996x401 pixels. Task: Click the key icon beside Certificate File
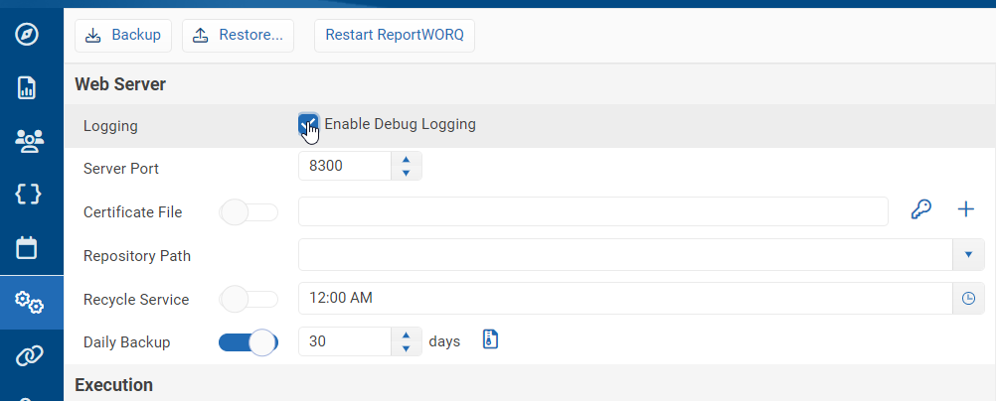(x=921, y=210)
